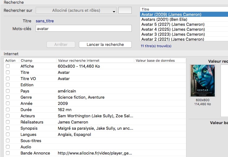Select Avatar (2009) (James Cameron) result
The height and width of the screenshot is (157, 228).
(171, 15)
